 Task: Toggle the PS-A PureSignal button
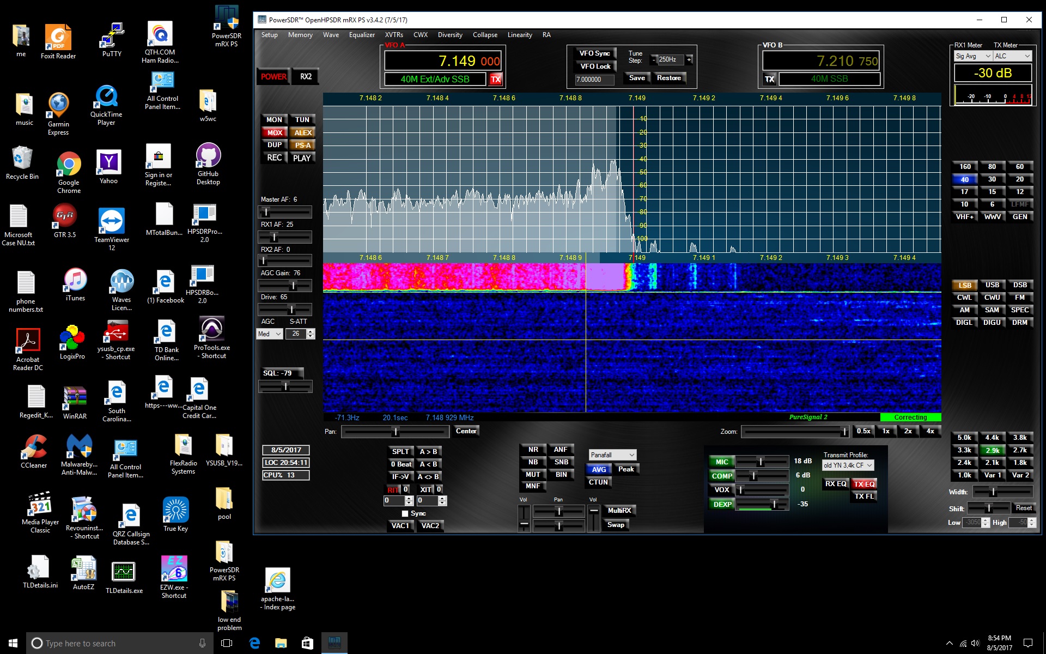[302, 145]
